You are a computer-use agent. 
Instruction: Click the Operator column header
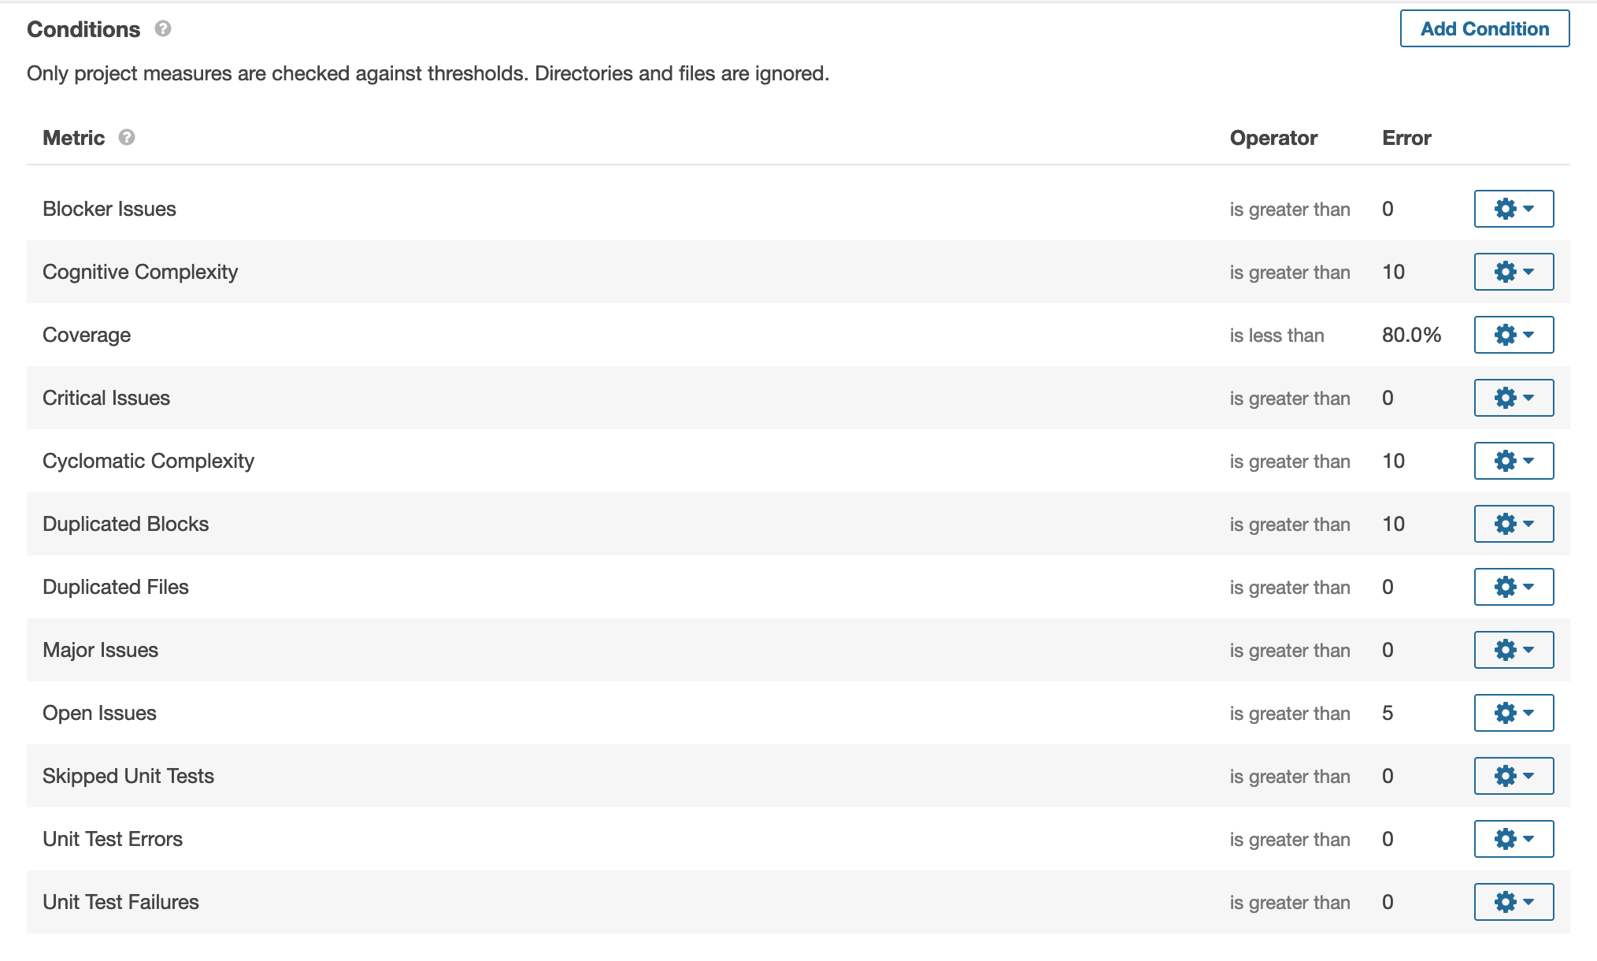tap(1273, 138)
